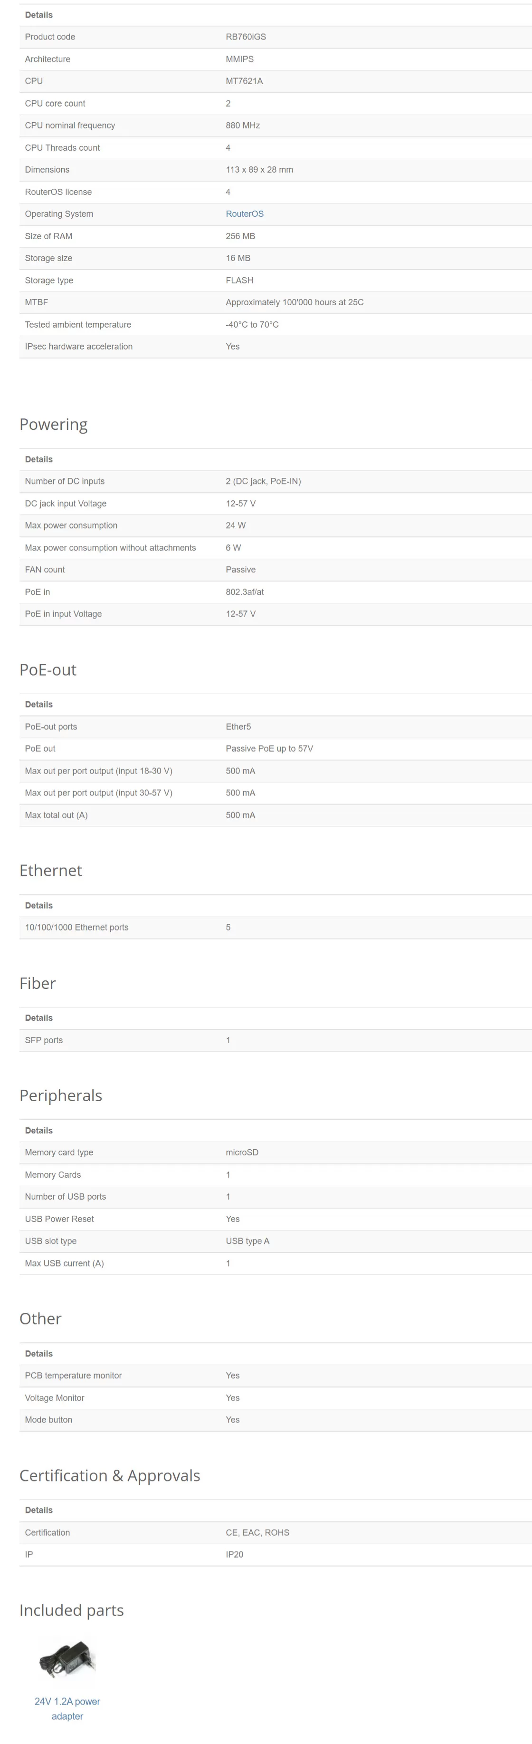532x1744 pixels.
Task: Click the 24V 1.2A power adapter link
Action: (x=67, y=1708)
